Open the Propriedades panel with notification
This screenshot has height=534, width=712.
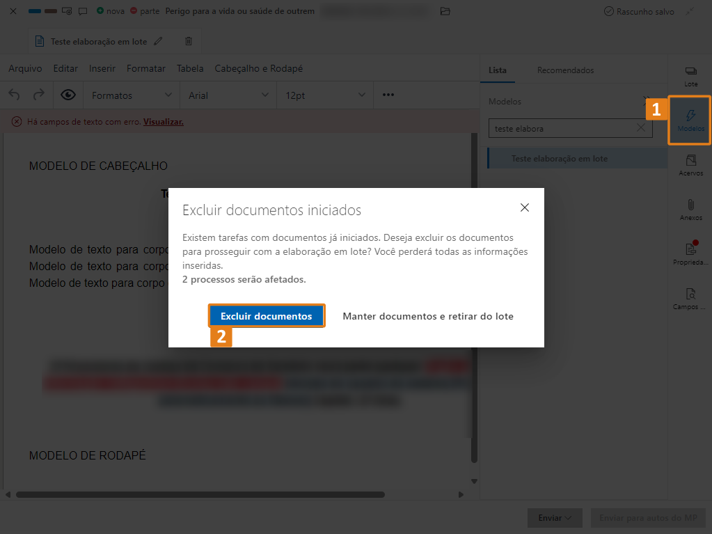click(689, 256)
